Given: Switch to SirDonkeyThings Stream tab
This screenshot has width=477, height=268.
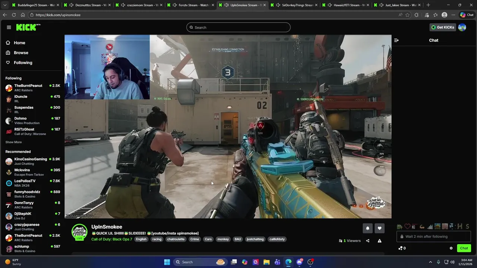Looking at the screenshot, I should click(x=294, y=5).
